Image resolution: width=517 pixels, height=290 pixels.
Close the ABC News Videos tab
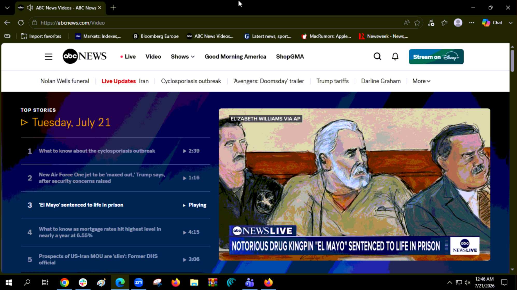[100, 8]
